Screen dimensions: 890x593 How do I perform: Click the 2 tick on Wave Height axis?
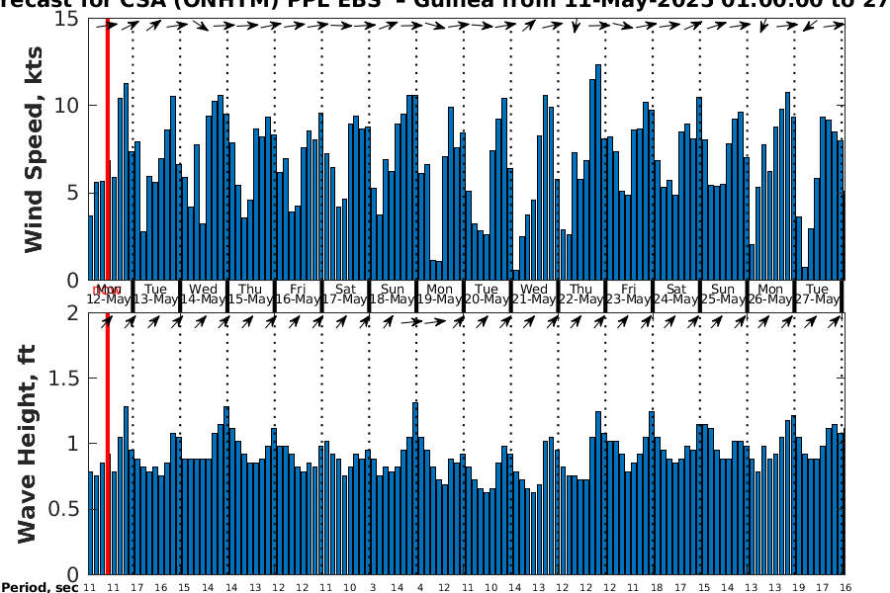coord(72,312)
